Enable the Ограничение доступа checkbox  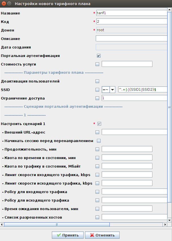(x=97, y=98)
